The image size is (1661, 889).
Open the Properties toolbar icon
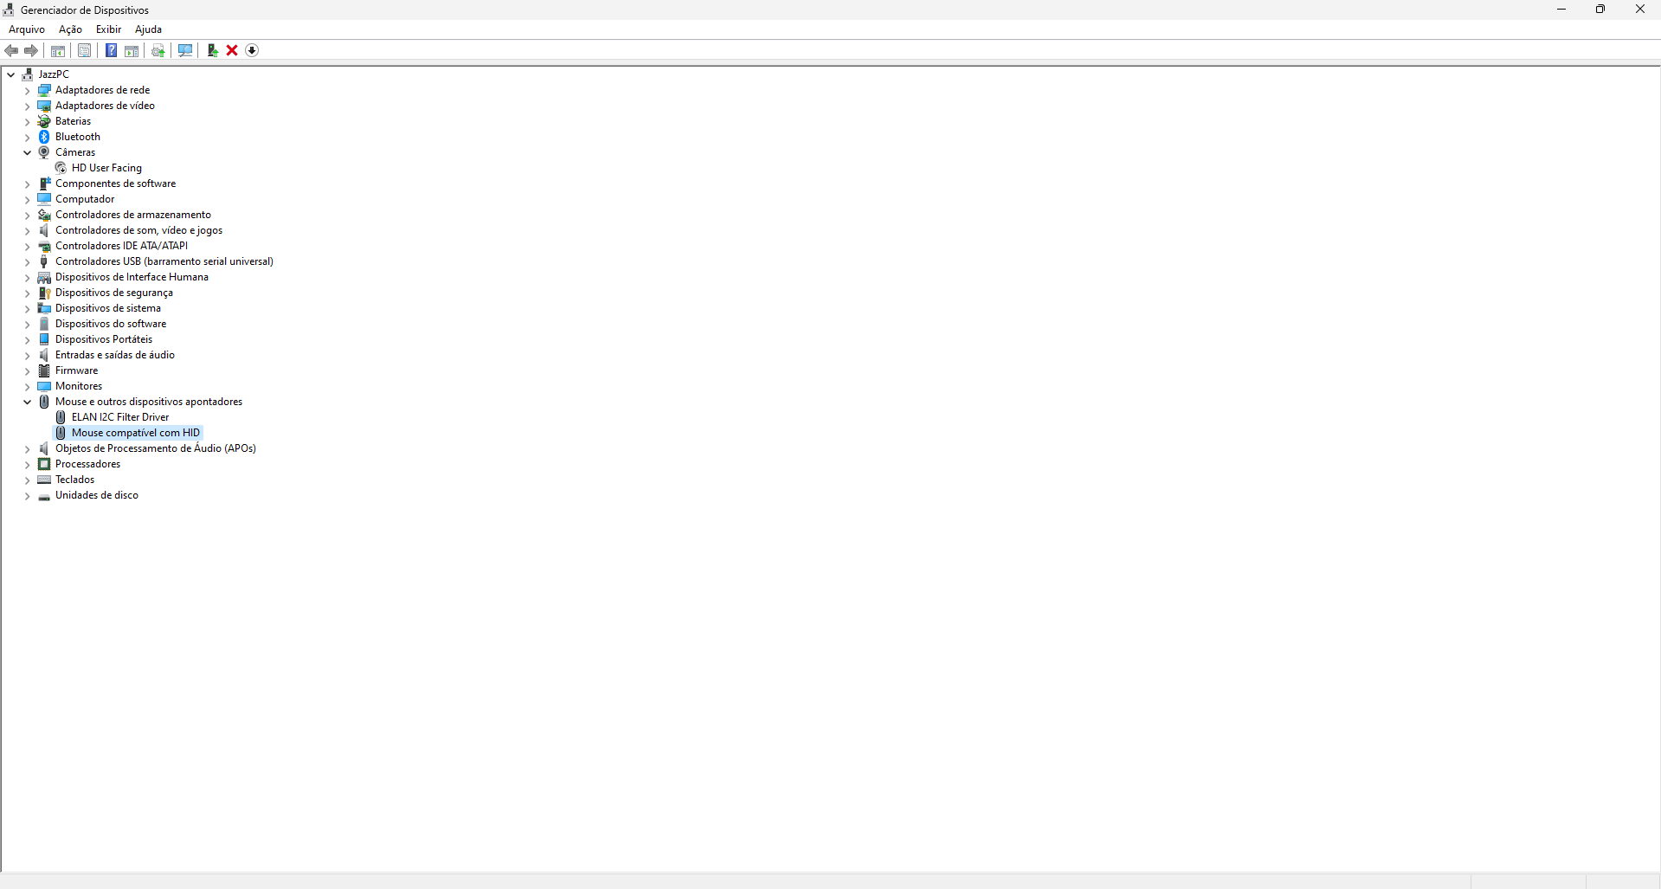coord(84,50)
